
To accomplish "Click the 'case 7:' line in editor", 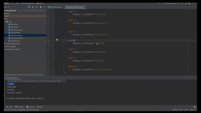I will coord(72,58).
